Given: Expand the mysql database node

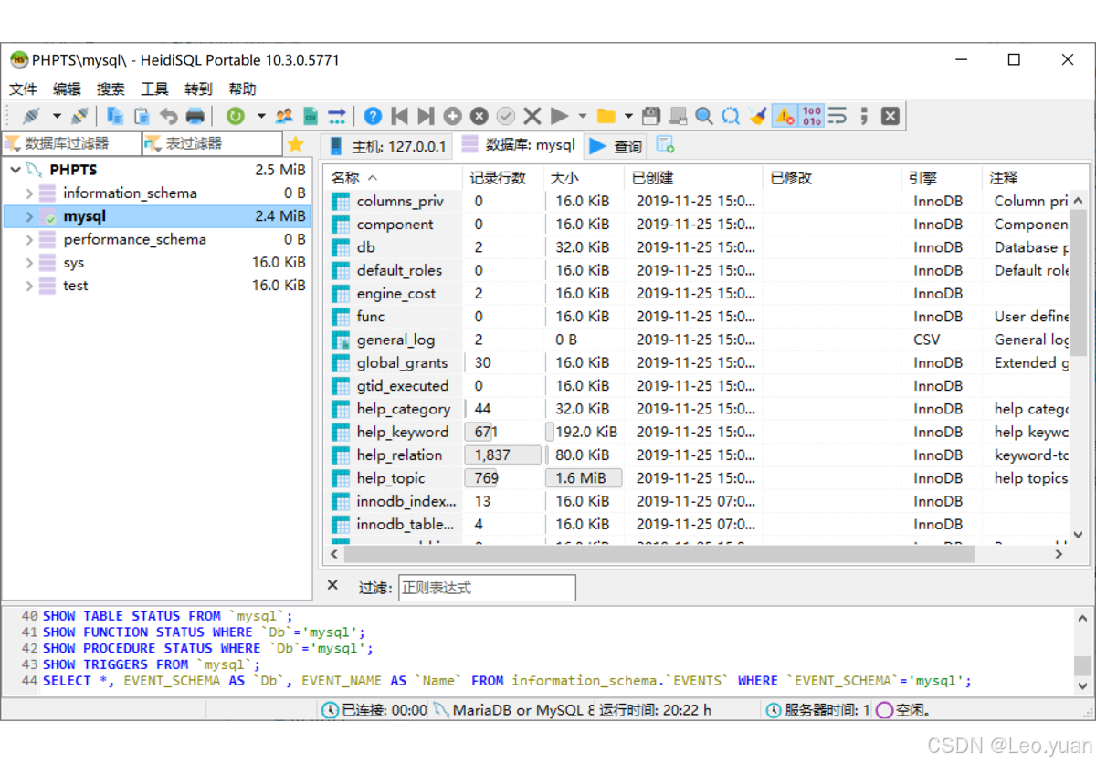Looking at the screenshot, I should pos(29,216).
